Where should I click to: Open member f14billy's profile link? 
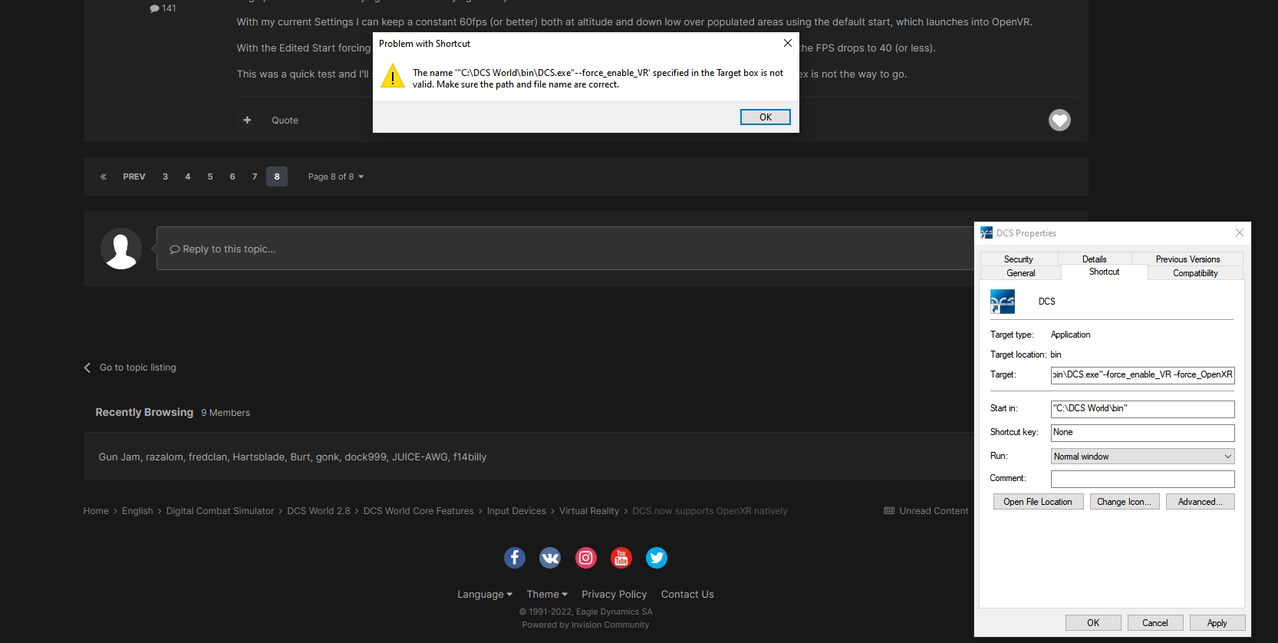pyautogui.click(x=469, y=457)
